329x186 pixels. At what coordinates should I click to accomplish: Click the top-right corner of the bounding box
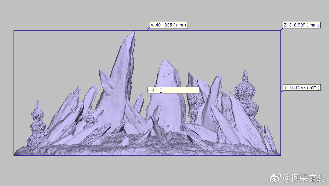click(280, 31)
